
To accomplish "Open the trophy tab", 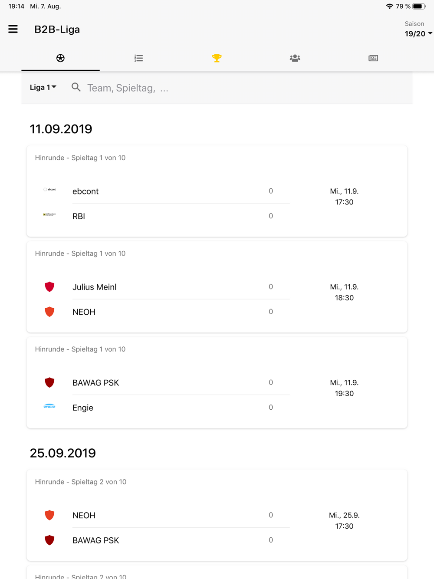I will (x=217, y=58).
